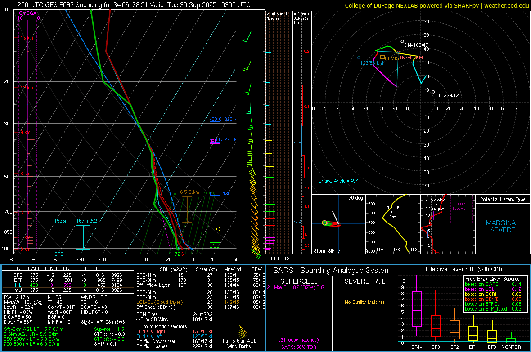Click the 'Eff Shear (EBWD)' row label

click(x=156, y=307)
